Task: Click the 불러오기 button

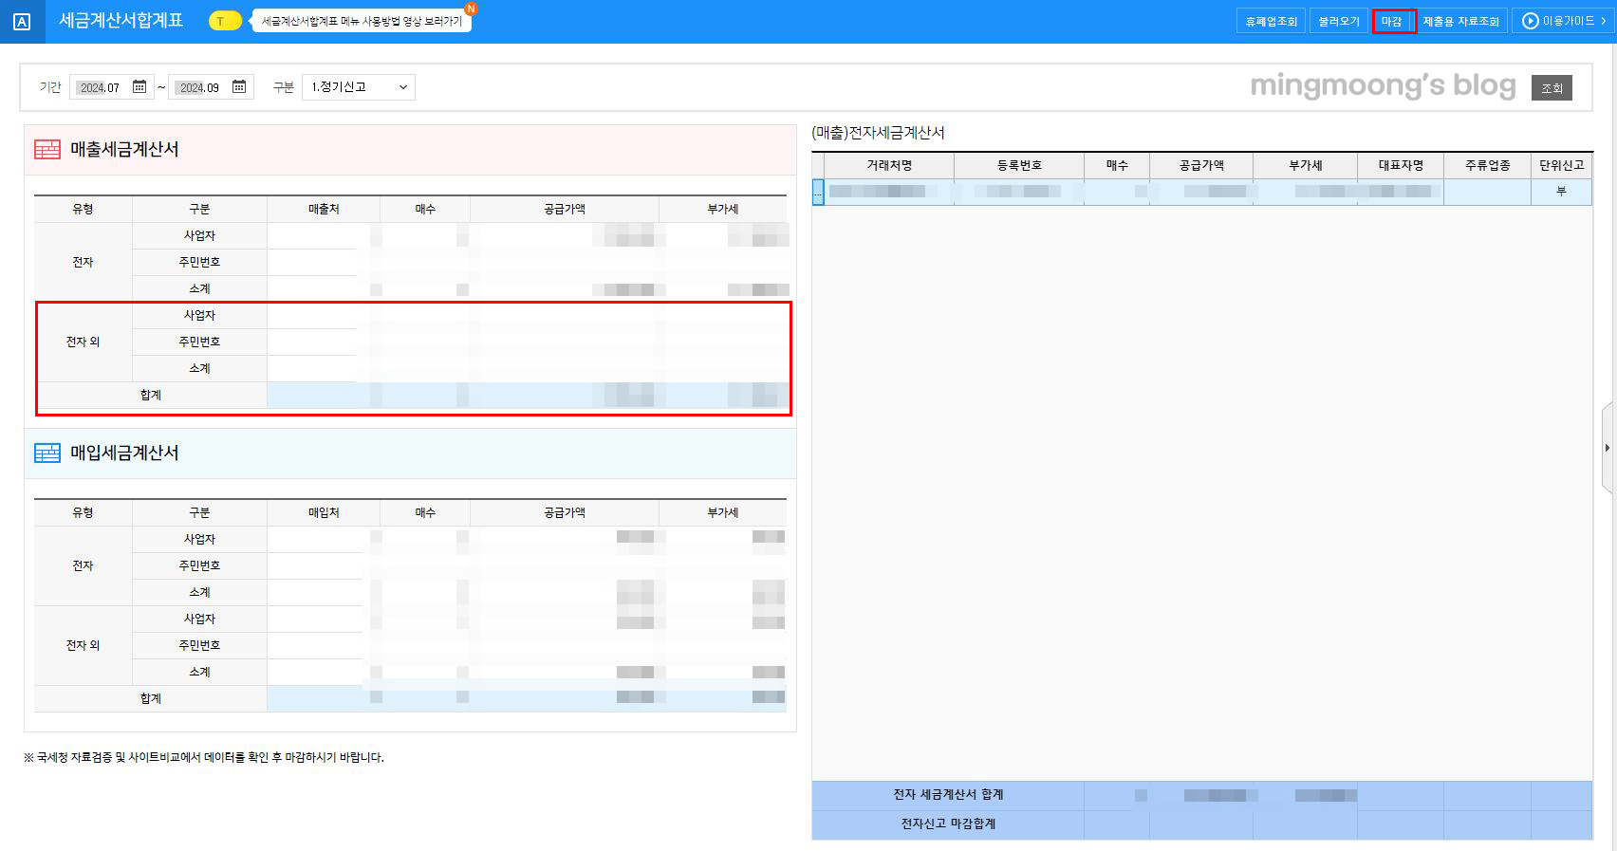Action: (x=1339, y=21)
